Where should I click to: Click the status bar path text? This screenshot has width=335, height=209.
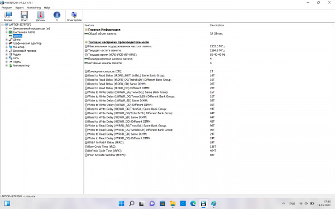(18, 196)
